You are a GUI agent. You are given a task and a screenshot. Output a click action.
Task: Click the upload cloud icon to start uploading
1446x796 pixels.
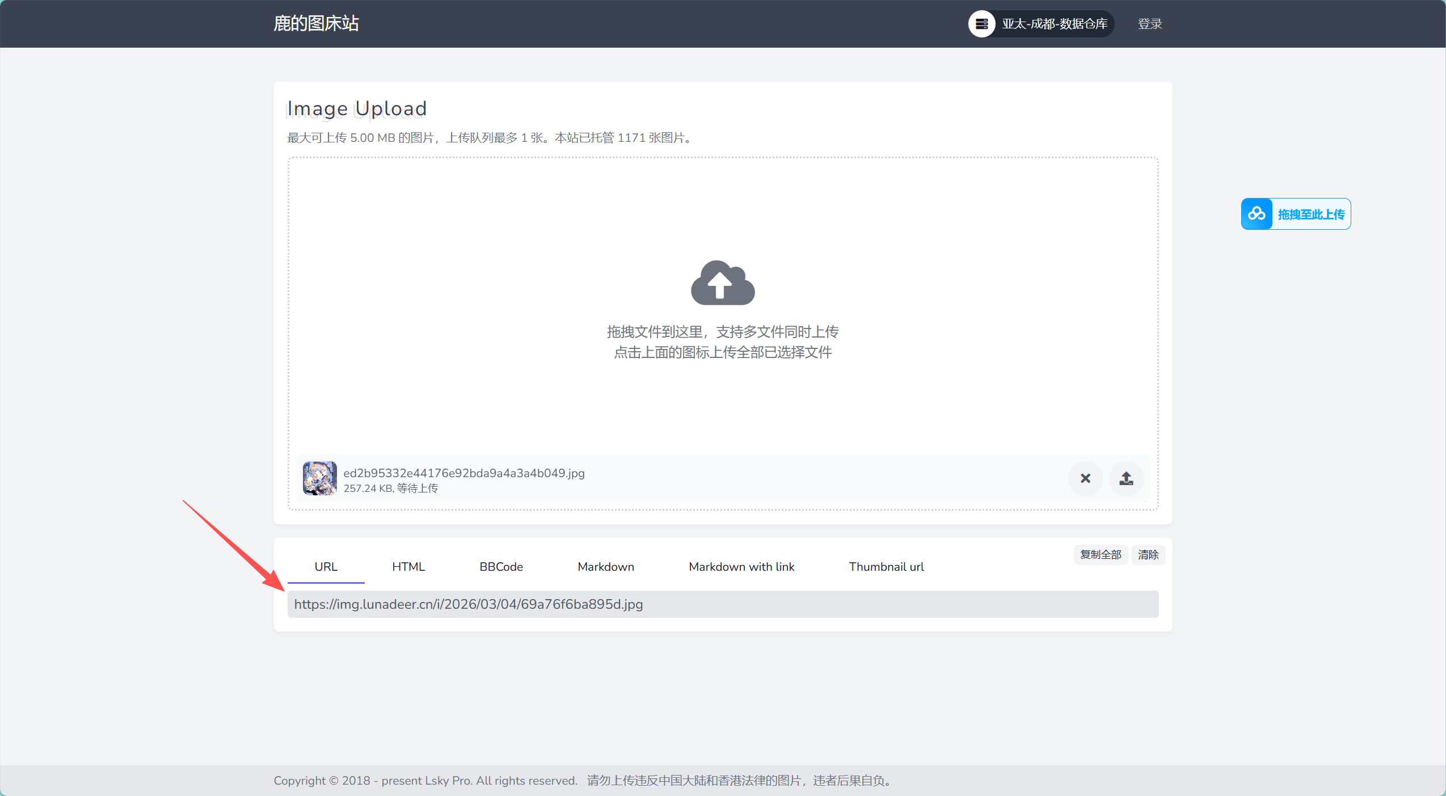pos(722,283)
